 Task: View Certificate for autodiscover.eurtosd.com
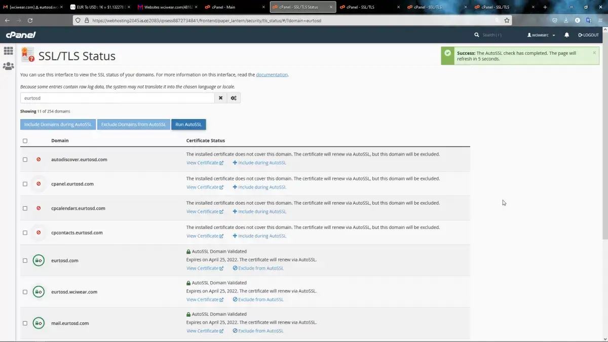[205, 163]
